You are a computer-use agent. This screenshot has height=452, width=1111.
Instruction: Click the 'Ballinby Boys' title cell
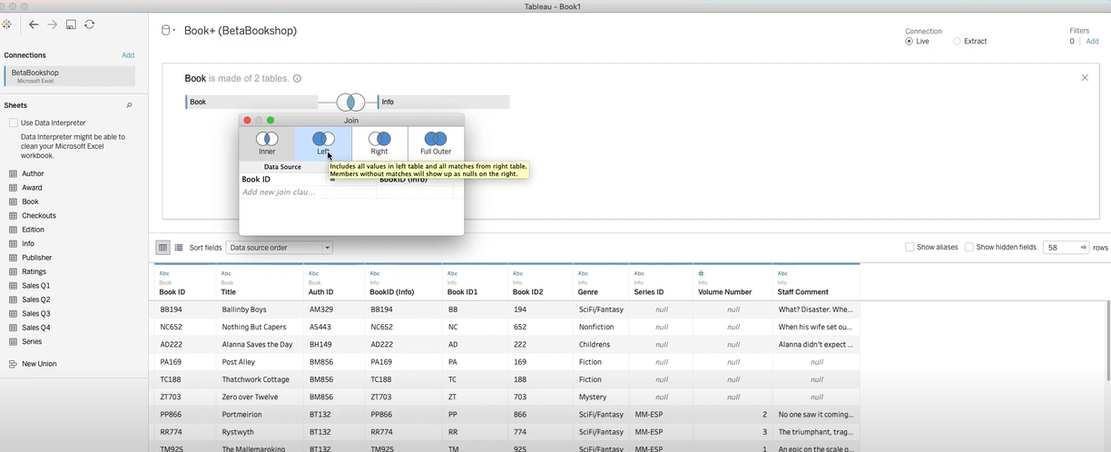[x=260, y=310]
